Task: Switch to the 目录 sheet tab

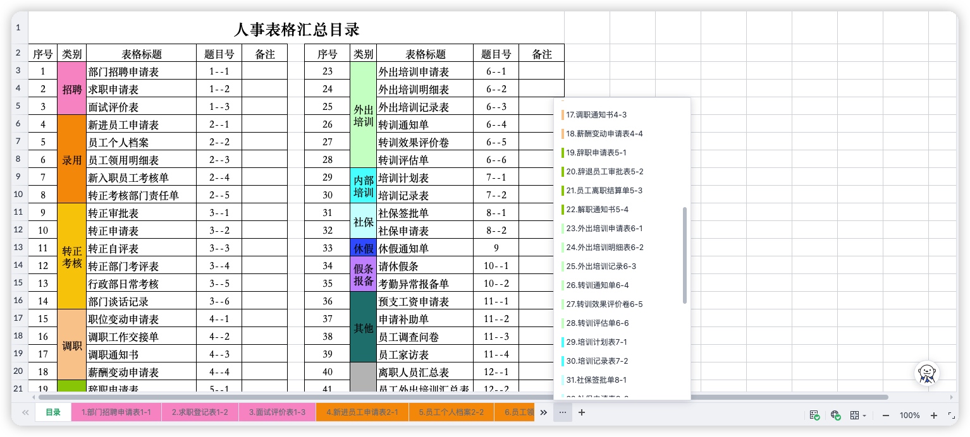Action: (52, 412)
